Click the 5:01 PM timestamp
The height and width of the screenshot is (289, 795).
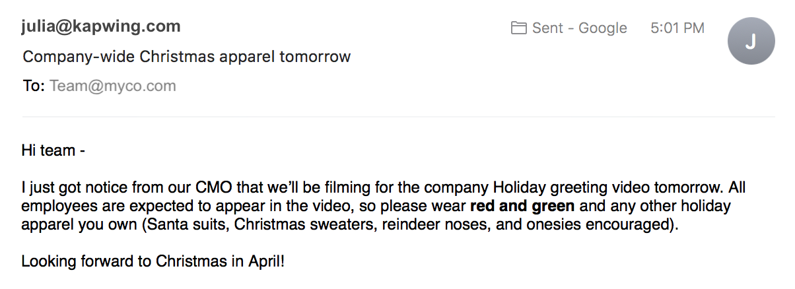point(677,28)
